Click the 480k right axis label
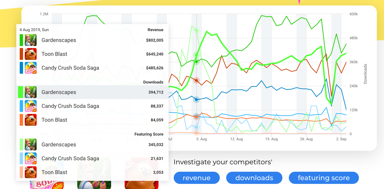 click(354, 38)
